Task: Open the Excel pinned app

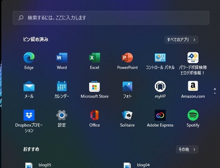Action: (95, 61)
